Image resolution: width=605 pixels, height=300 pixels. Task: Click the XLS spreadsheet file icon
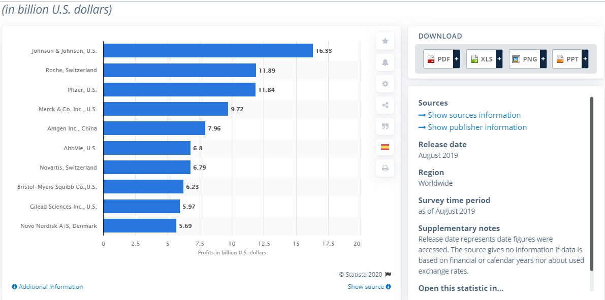(474, 59)
